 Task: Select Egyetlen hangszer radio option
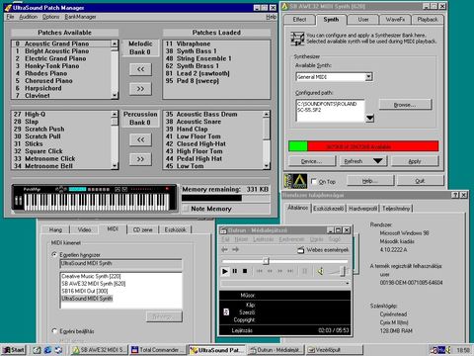54,254
